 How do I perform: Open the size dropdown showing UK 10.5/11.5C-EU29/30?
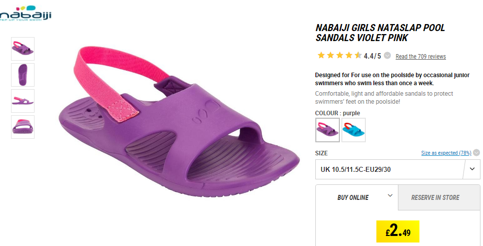coord(398,169)
